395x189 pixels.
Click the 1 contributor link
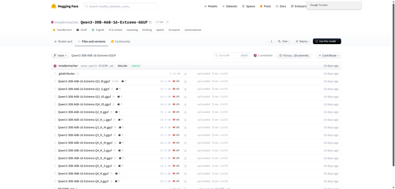pyautogui.click(x=263, y=55)
